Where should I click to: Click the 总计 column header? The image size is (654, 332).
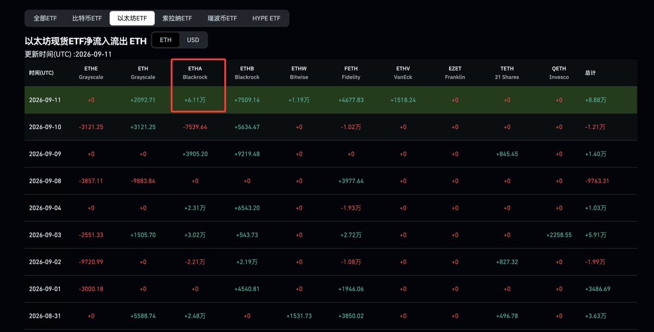[x=590, y=73]
